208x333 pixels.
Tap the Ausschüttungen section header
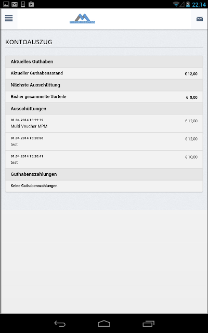point(104,109)
